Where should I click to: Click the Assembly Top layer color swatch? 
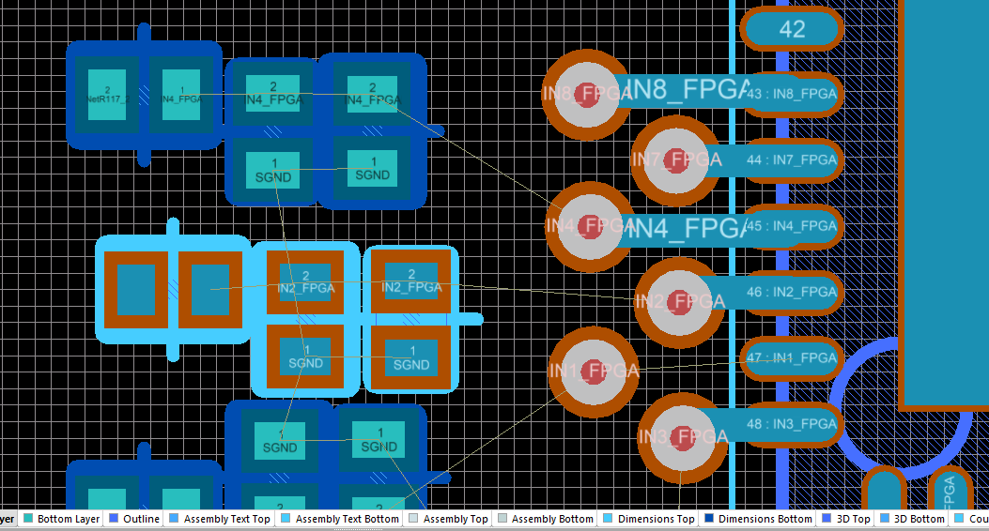(x=413, y=519)
